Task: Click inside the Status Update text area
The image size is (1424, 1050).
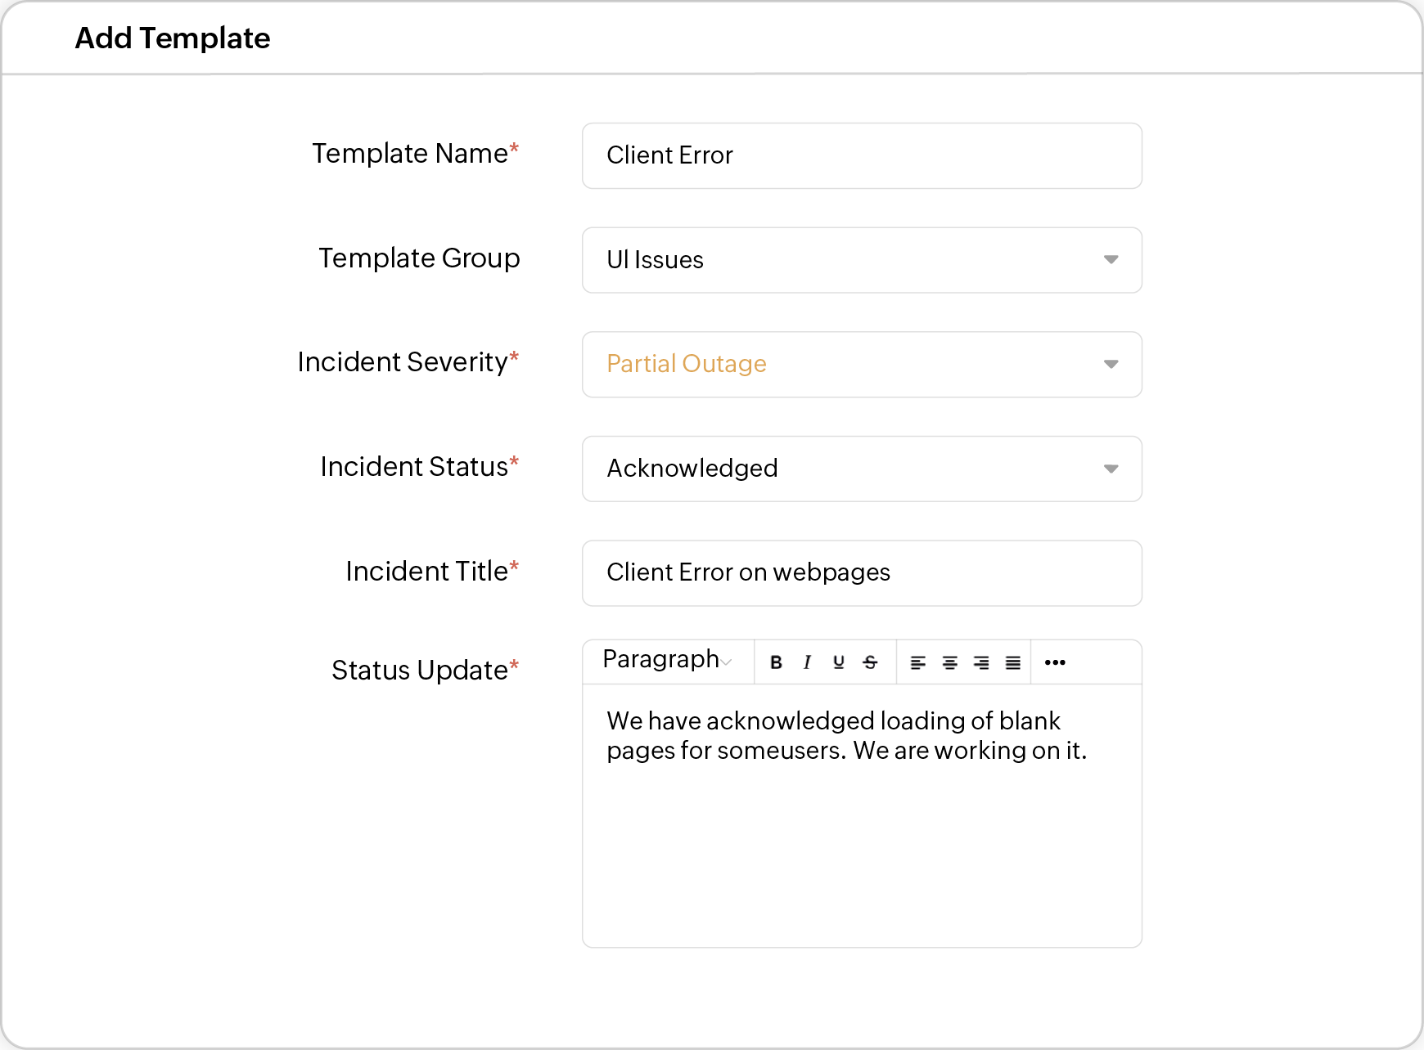Action: tap(861, 842)
